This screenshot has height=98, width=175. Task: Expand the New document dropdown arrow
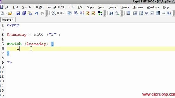click(x=6, y=13)
